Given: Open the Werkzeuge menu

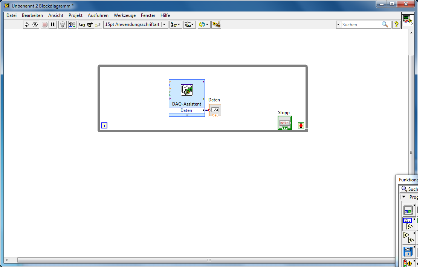Looking at the screenshot, I should point(125,15).
